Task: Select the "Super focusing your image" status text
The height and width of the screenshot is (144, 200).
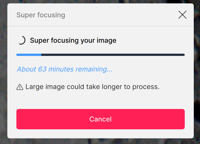Action: 73,40
